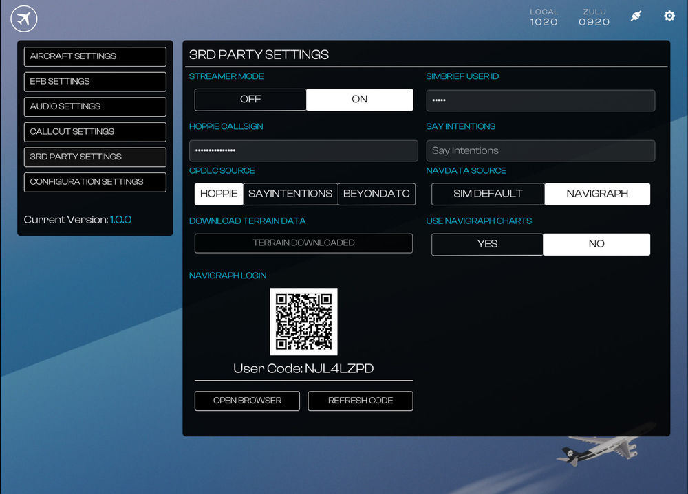Enable Navigraph charts with Yes
This screenshot has height=494, width=688.
(x=487, y=244)
